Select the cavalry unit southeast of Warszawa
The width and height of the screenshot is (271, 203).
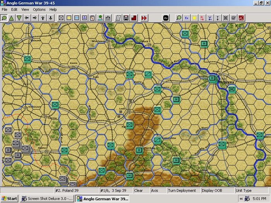click(232, 89)
